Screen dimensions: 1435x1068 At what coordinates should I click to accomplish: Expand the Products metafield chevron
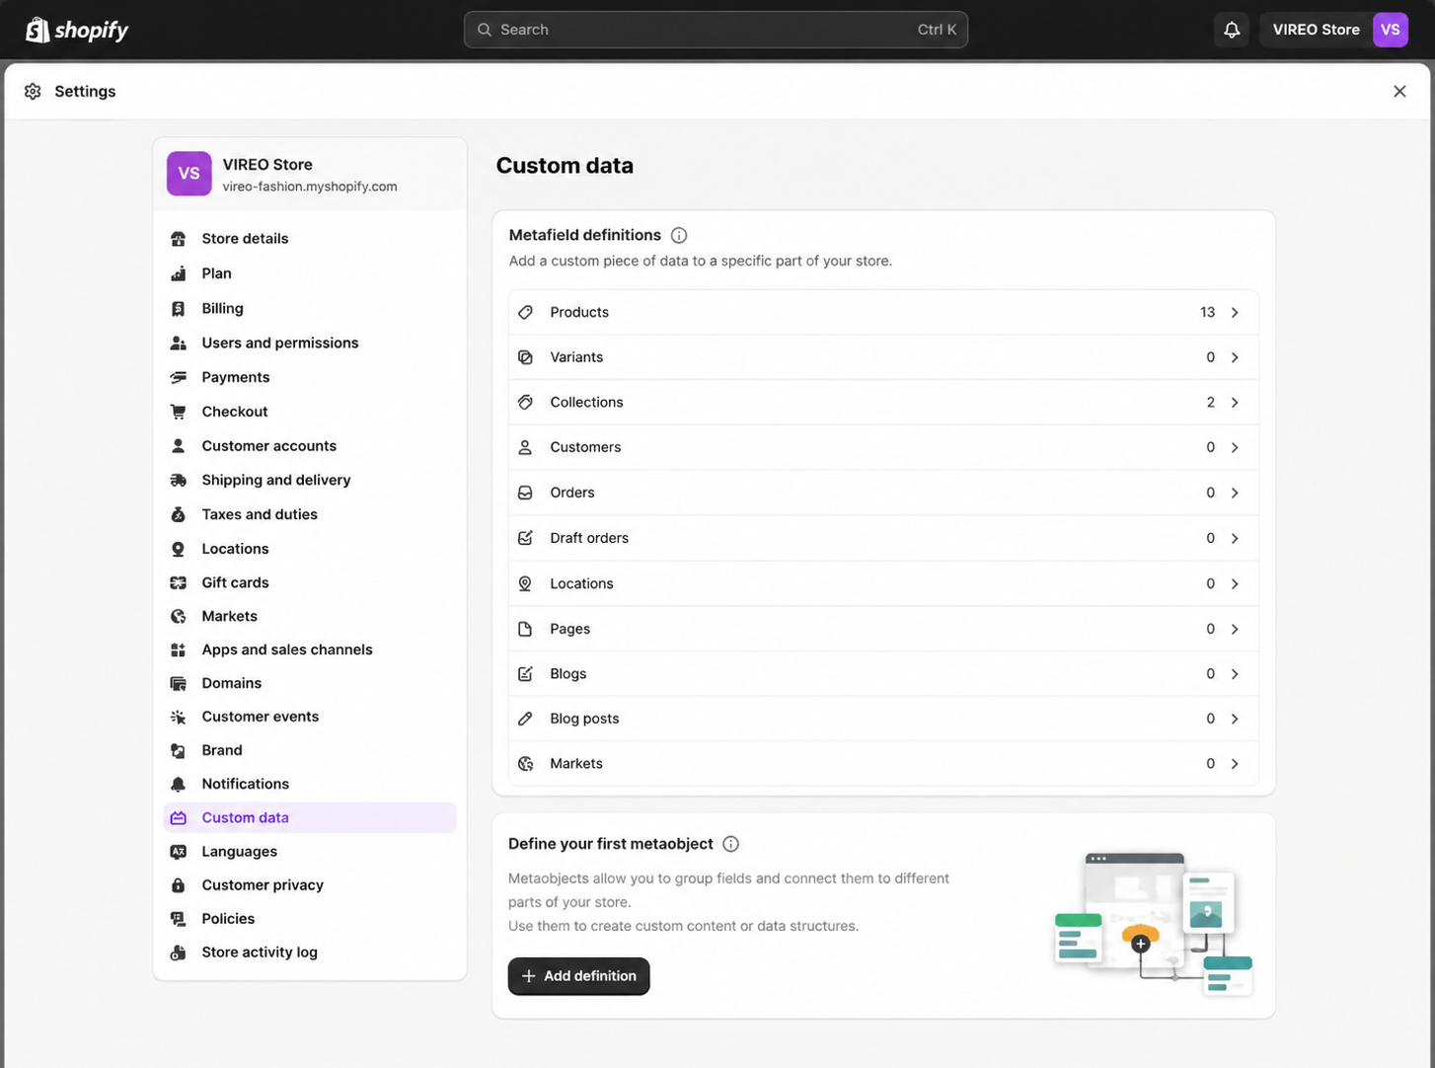(x=1235, y=312)
